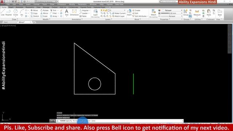
Task: Open the Parametric ribbon tab
Action: [29, 7]
